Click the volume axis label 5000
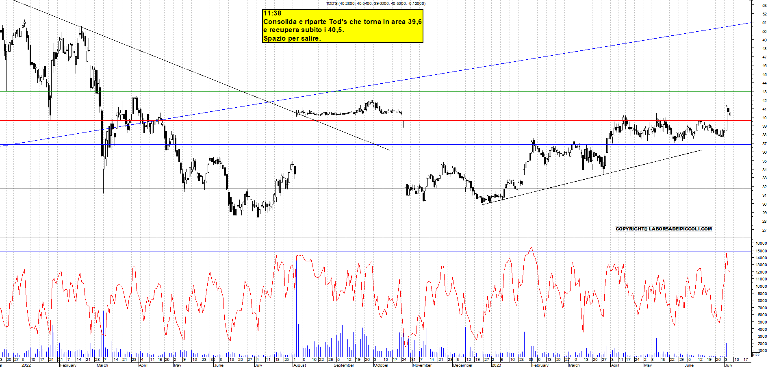The width and height of the screenshot is (768, 367). coord(762,322)
